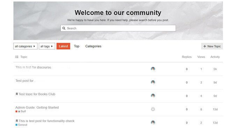This screenshot has width=241, height=128.
Task: Open poster avatar on Books Club row
Action: (153, 96)
